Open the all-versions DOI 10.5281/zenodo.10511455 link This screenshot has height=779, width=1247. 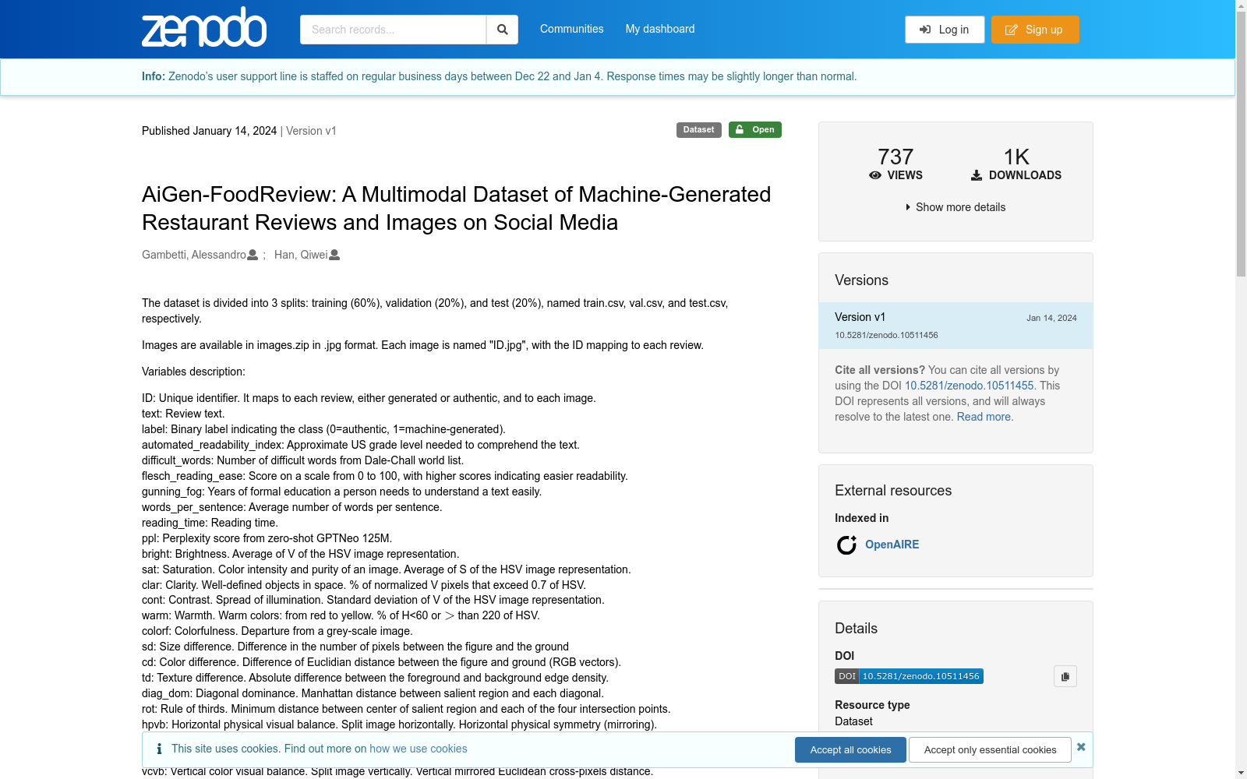click(969, 386)
